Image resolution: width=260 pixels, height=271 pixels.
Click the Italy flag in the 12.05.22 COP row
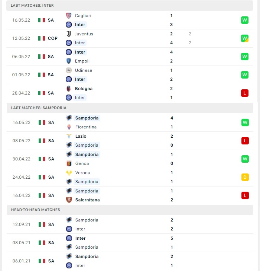coord(42,38)
